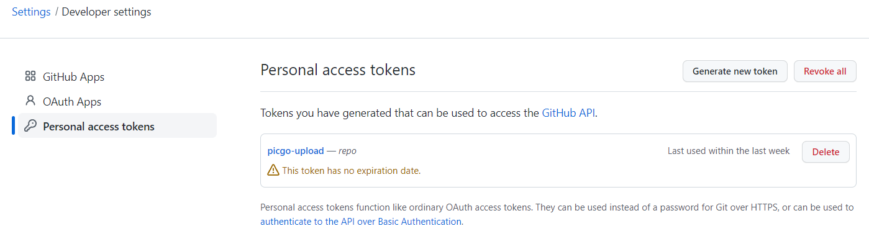
Task: Click the yellow warning triangle icon
Action: (x=273, y=170)
